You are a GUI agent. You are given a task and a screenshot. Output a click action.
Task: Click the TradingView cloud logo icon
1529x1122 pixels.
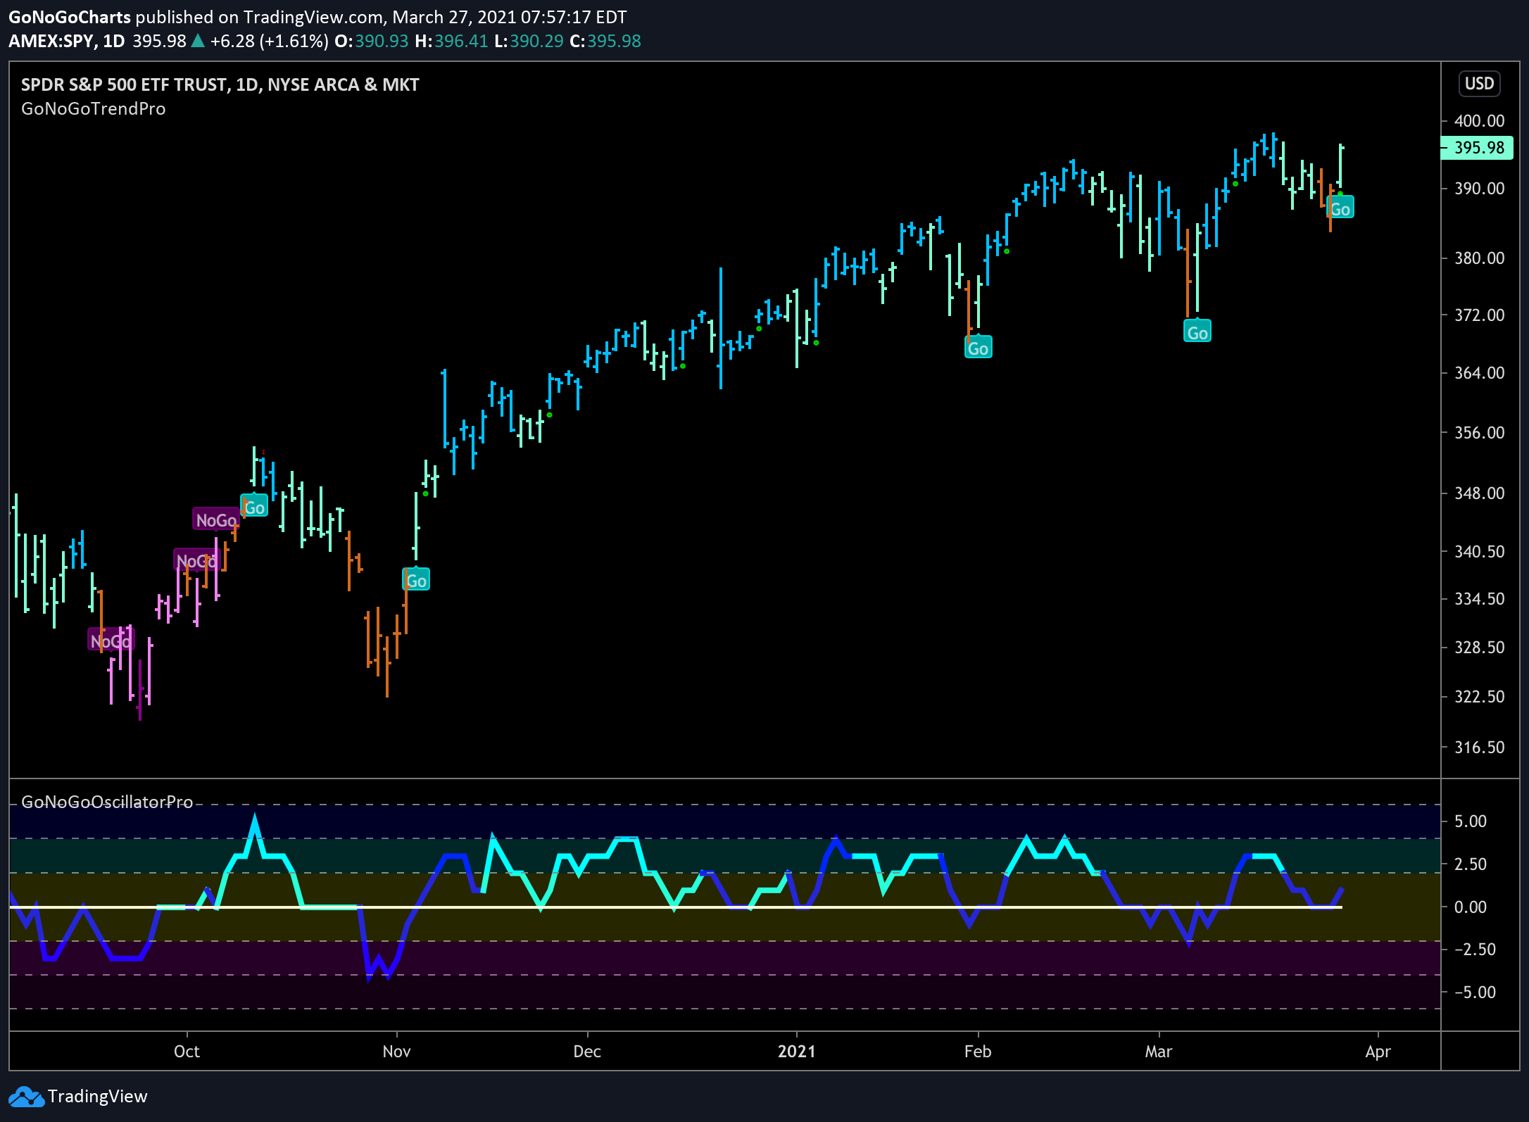pyautogui.click(x=27, y=1097)
